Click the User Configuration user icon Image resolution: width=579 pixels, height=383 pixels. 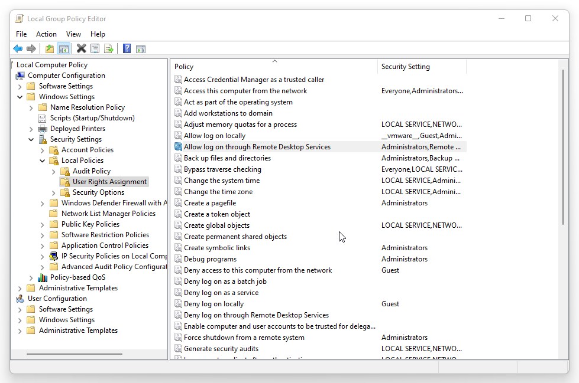click(x=20, y=299)
